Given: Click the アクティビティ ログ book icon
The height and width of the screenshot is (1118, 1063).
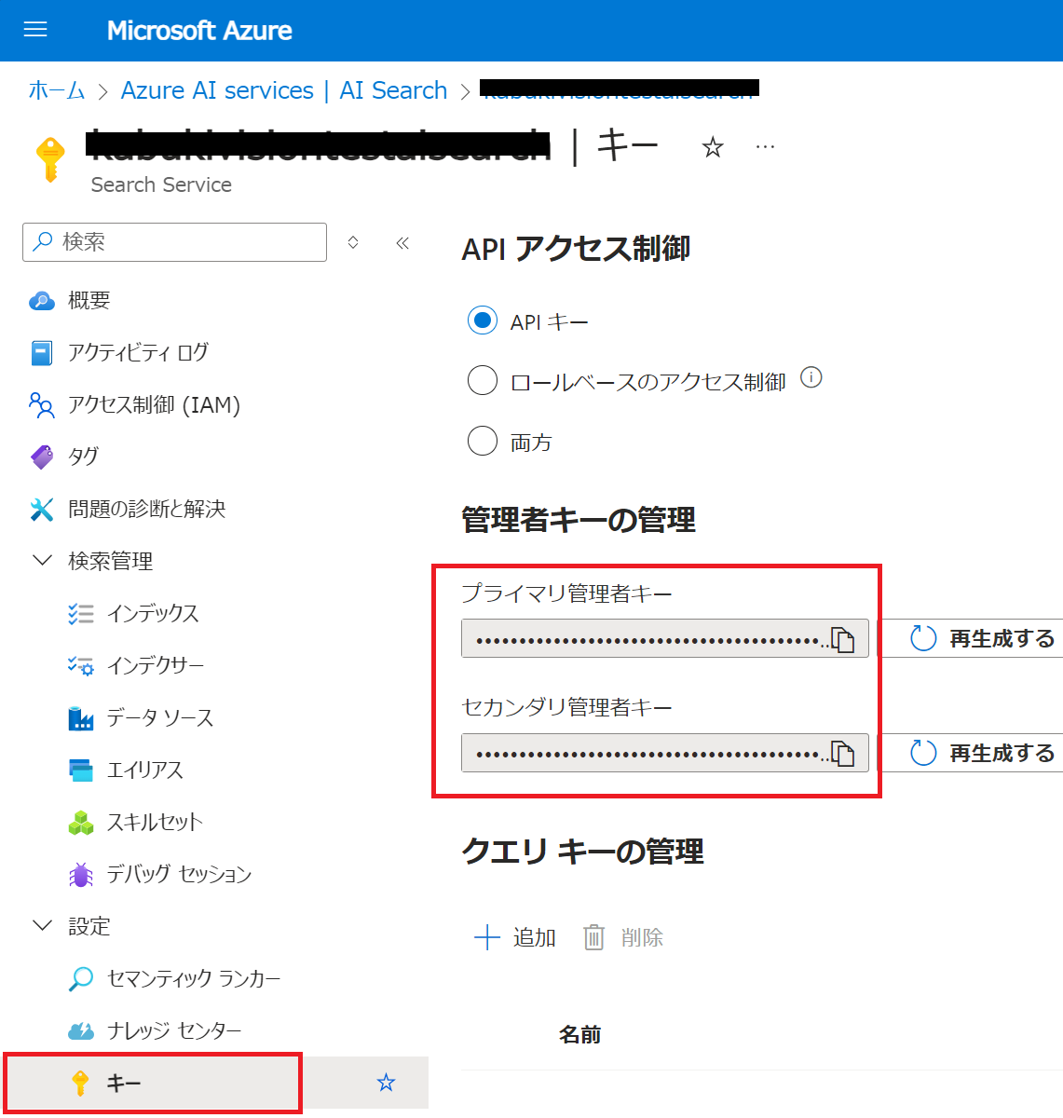Looking at the screenshot, I should point(42,352).
